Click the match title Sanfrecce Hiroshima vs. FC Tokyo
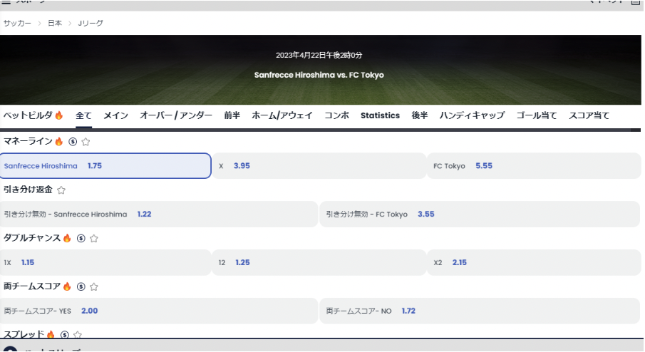The height and width of the screenshot is (352, 645). coord(319,75)
